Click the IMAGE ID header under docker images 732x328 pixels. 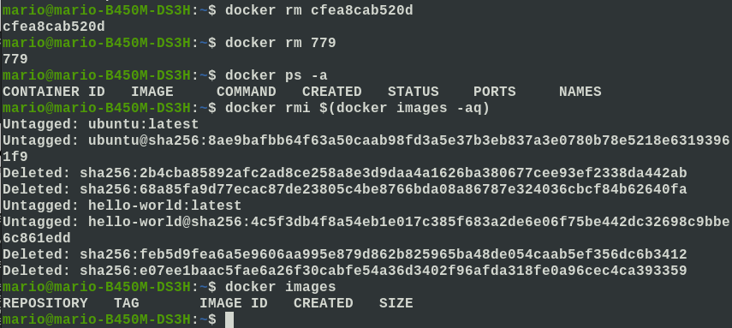pos(234,304)
